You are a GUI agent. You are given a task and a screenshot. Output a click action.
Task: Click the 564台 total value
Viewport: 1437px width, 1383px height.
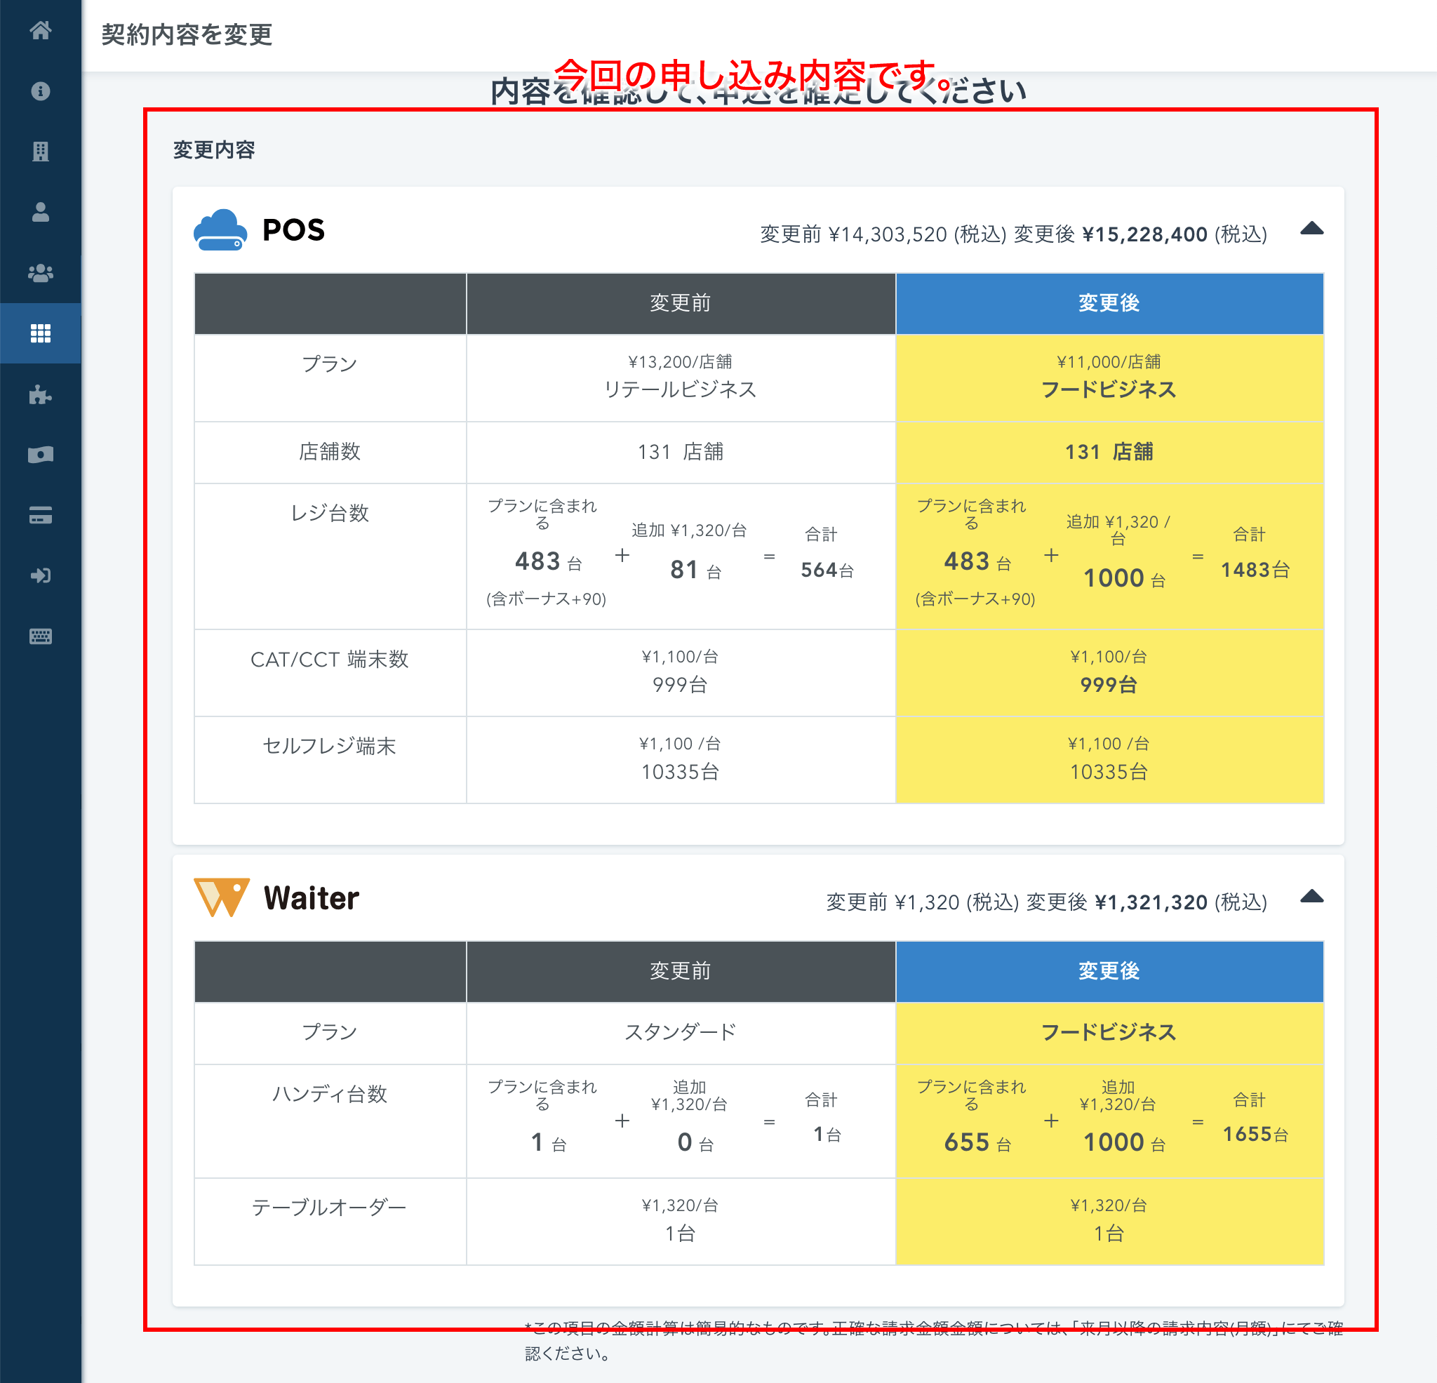coord(827,570)
